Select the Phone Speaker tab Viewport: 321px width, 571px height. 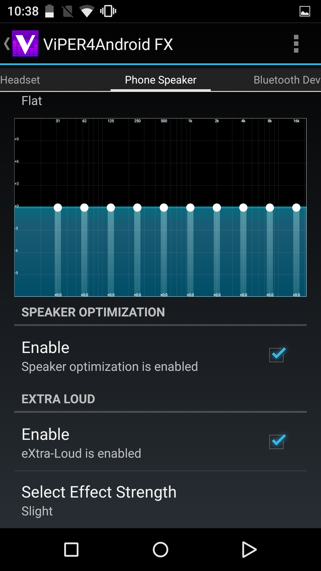[x=160, y=80]
